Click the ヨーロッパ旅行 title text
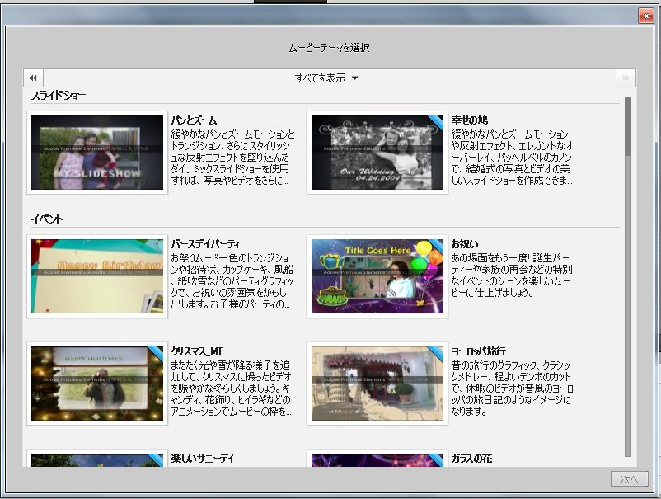The height and width of the screenshot is (499, 661). tap(479, 351)
